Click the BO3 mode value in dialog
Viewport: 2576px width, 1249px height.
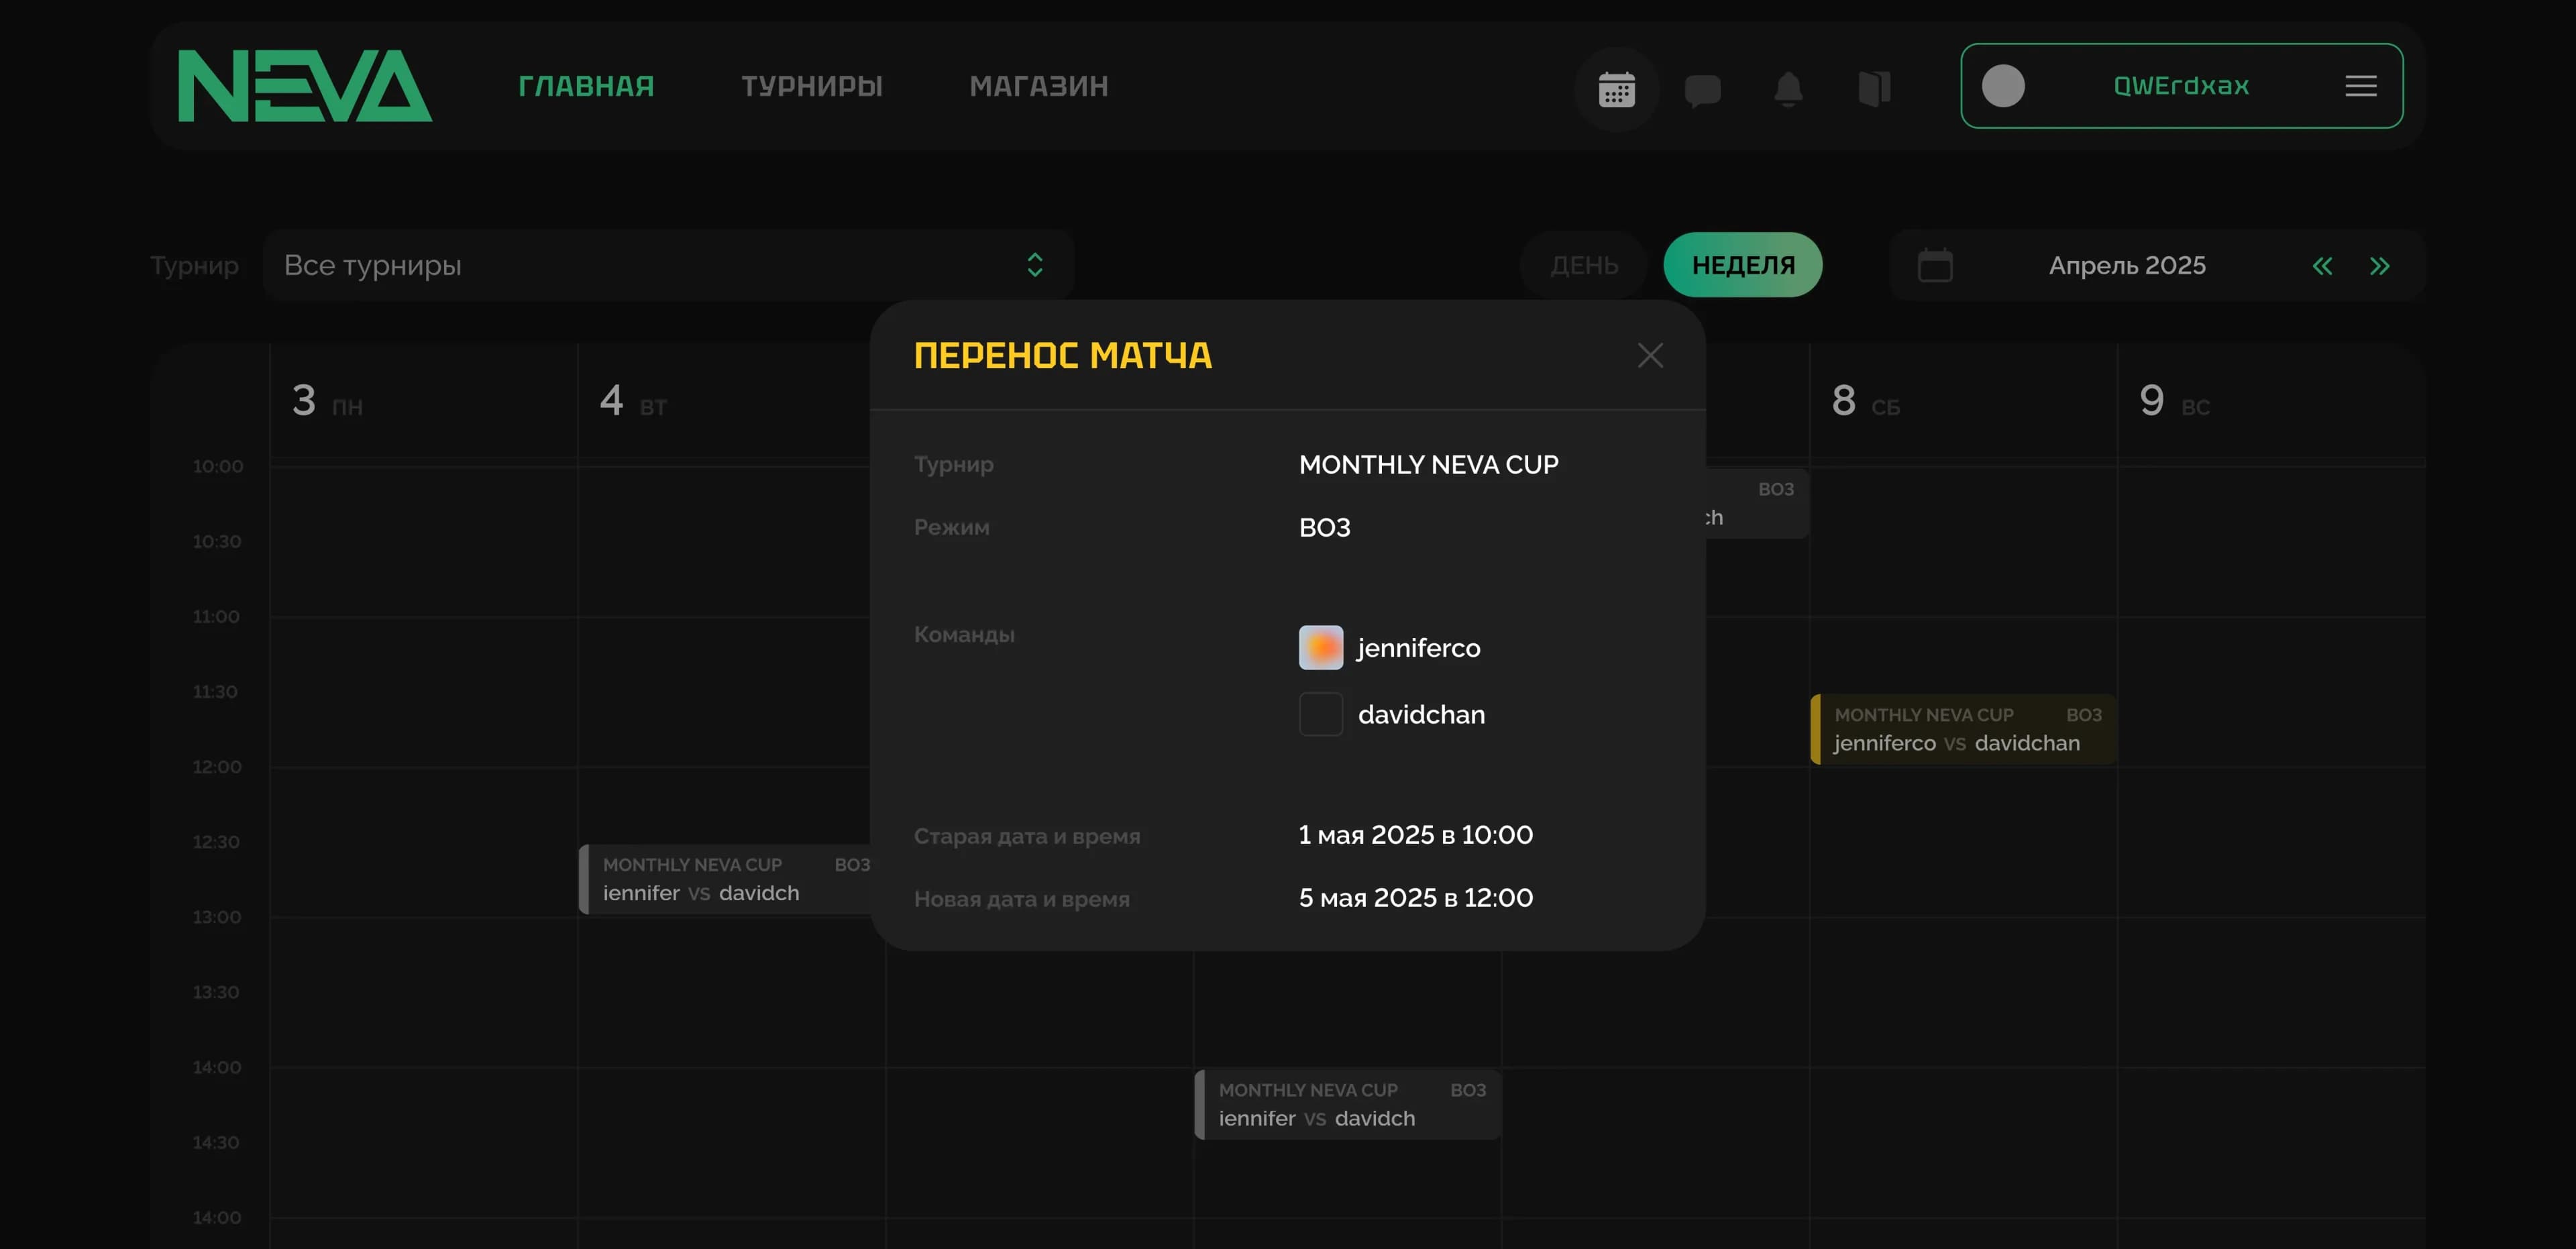pyautogui.click(x=1324, y=528)
